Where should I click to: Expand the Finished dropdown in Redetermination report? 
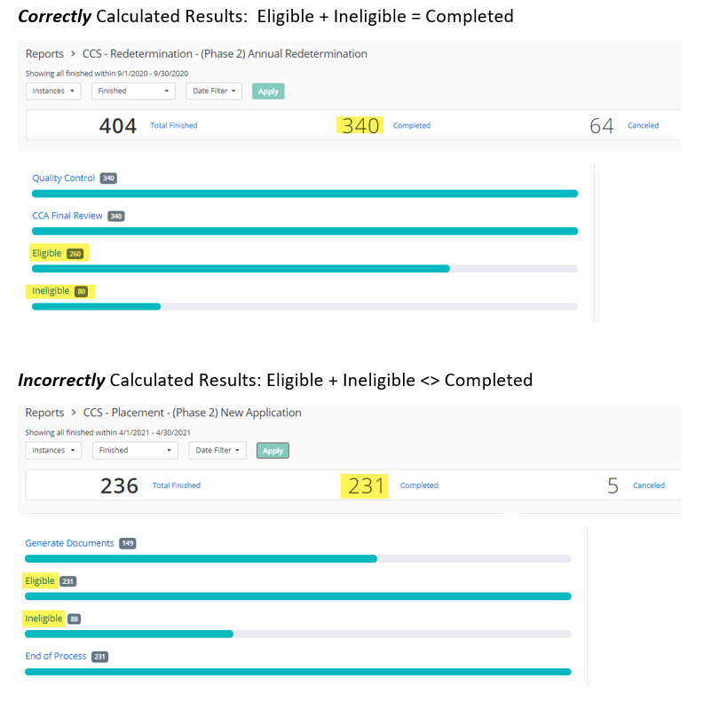[x=132, y=91]
